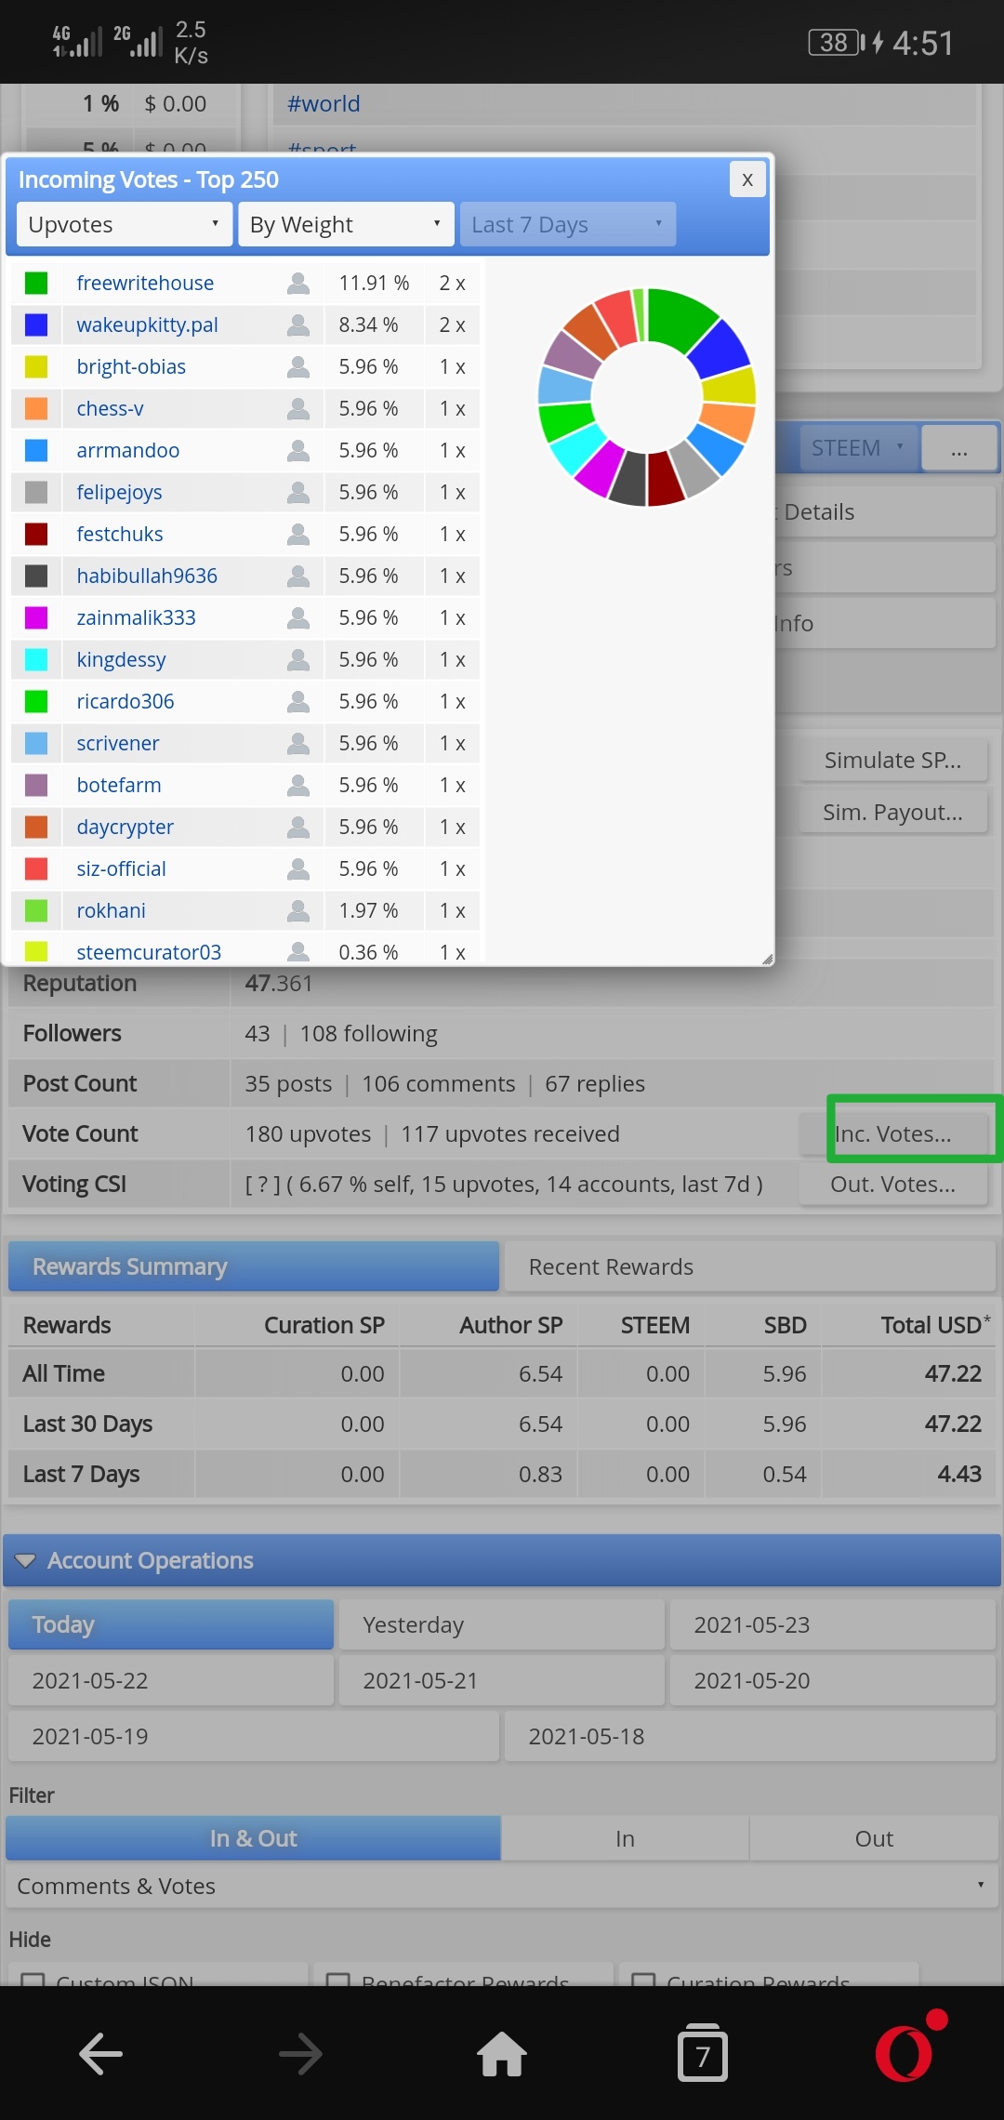Image resolution: width=1004 pixels, height=2120 pixels.
Task: Select the 2021-05-23 date tab
Action: 833,1624
